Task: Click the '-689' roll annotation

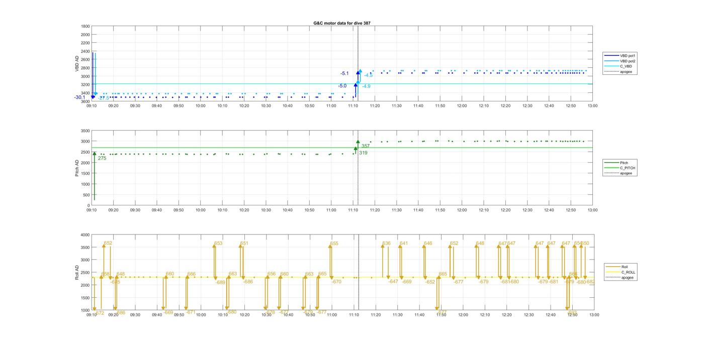Action: (x=220, y=282)
